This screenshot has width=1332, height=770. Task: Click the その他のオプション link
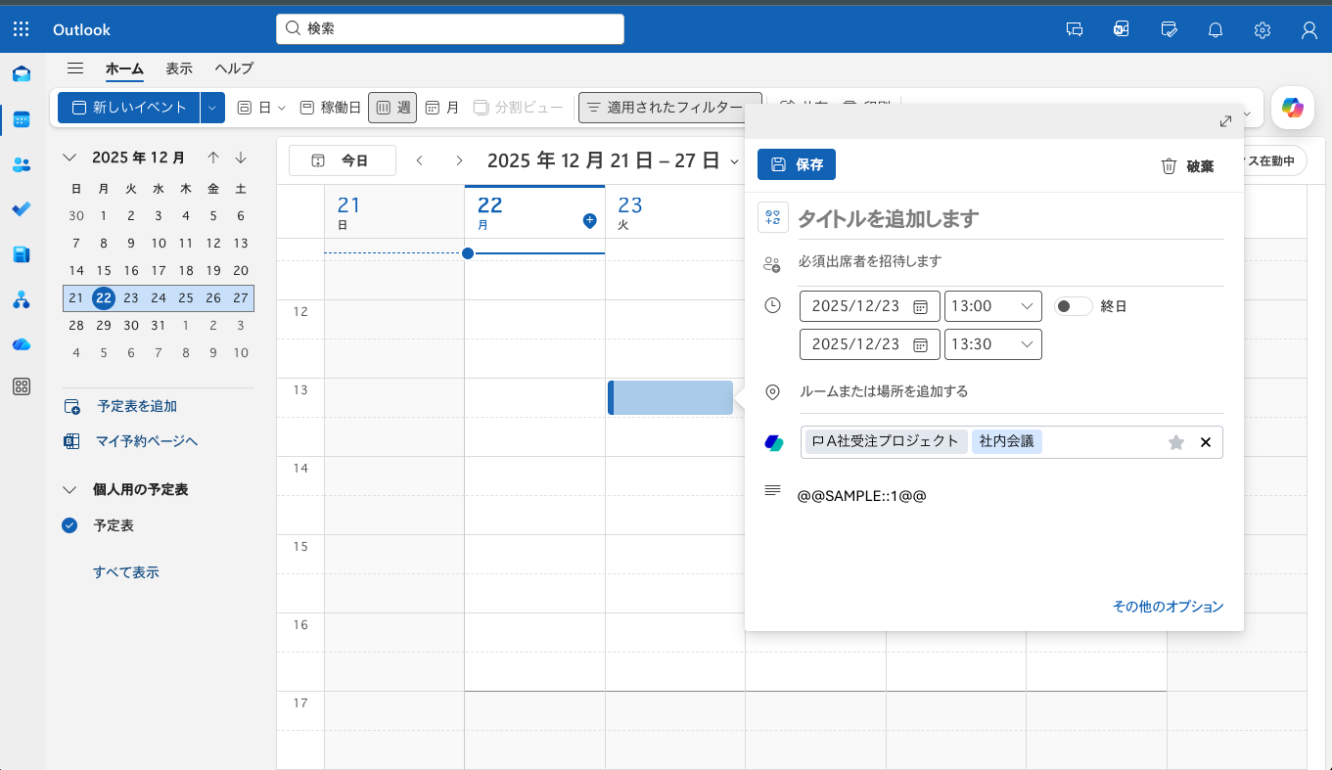click(x=1168, y=607)
